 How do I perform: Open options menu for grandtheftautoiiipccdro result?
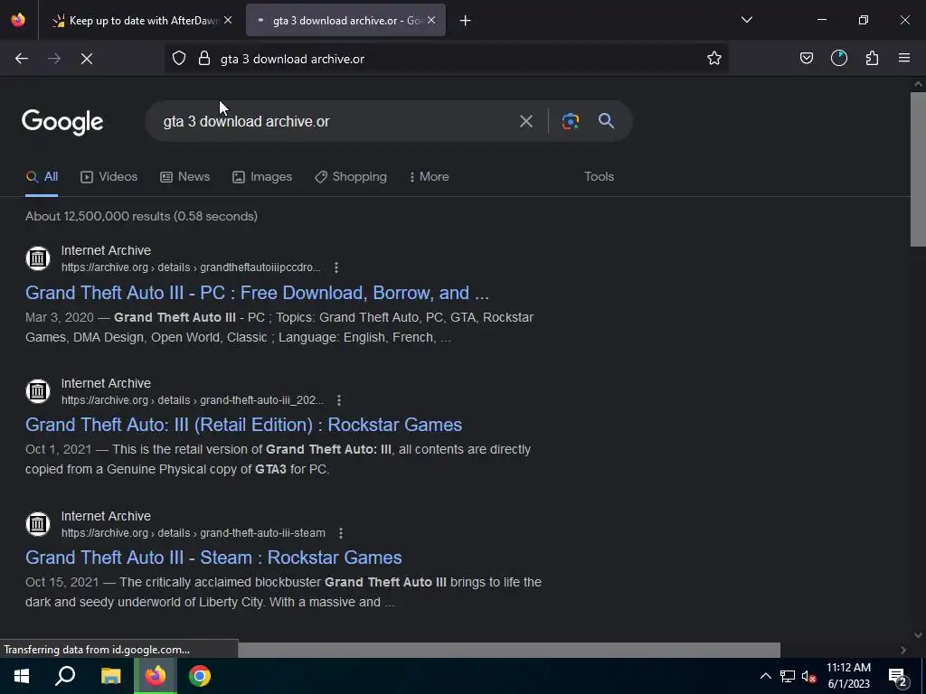click(x=336, y=267)
